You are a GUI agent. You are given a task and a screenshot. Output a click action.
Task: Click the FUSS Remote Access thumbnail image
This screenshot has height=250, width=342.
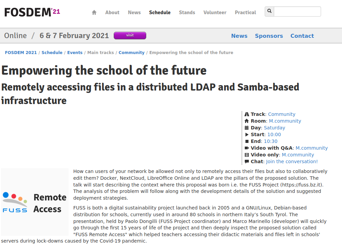[x=34, y=202]
